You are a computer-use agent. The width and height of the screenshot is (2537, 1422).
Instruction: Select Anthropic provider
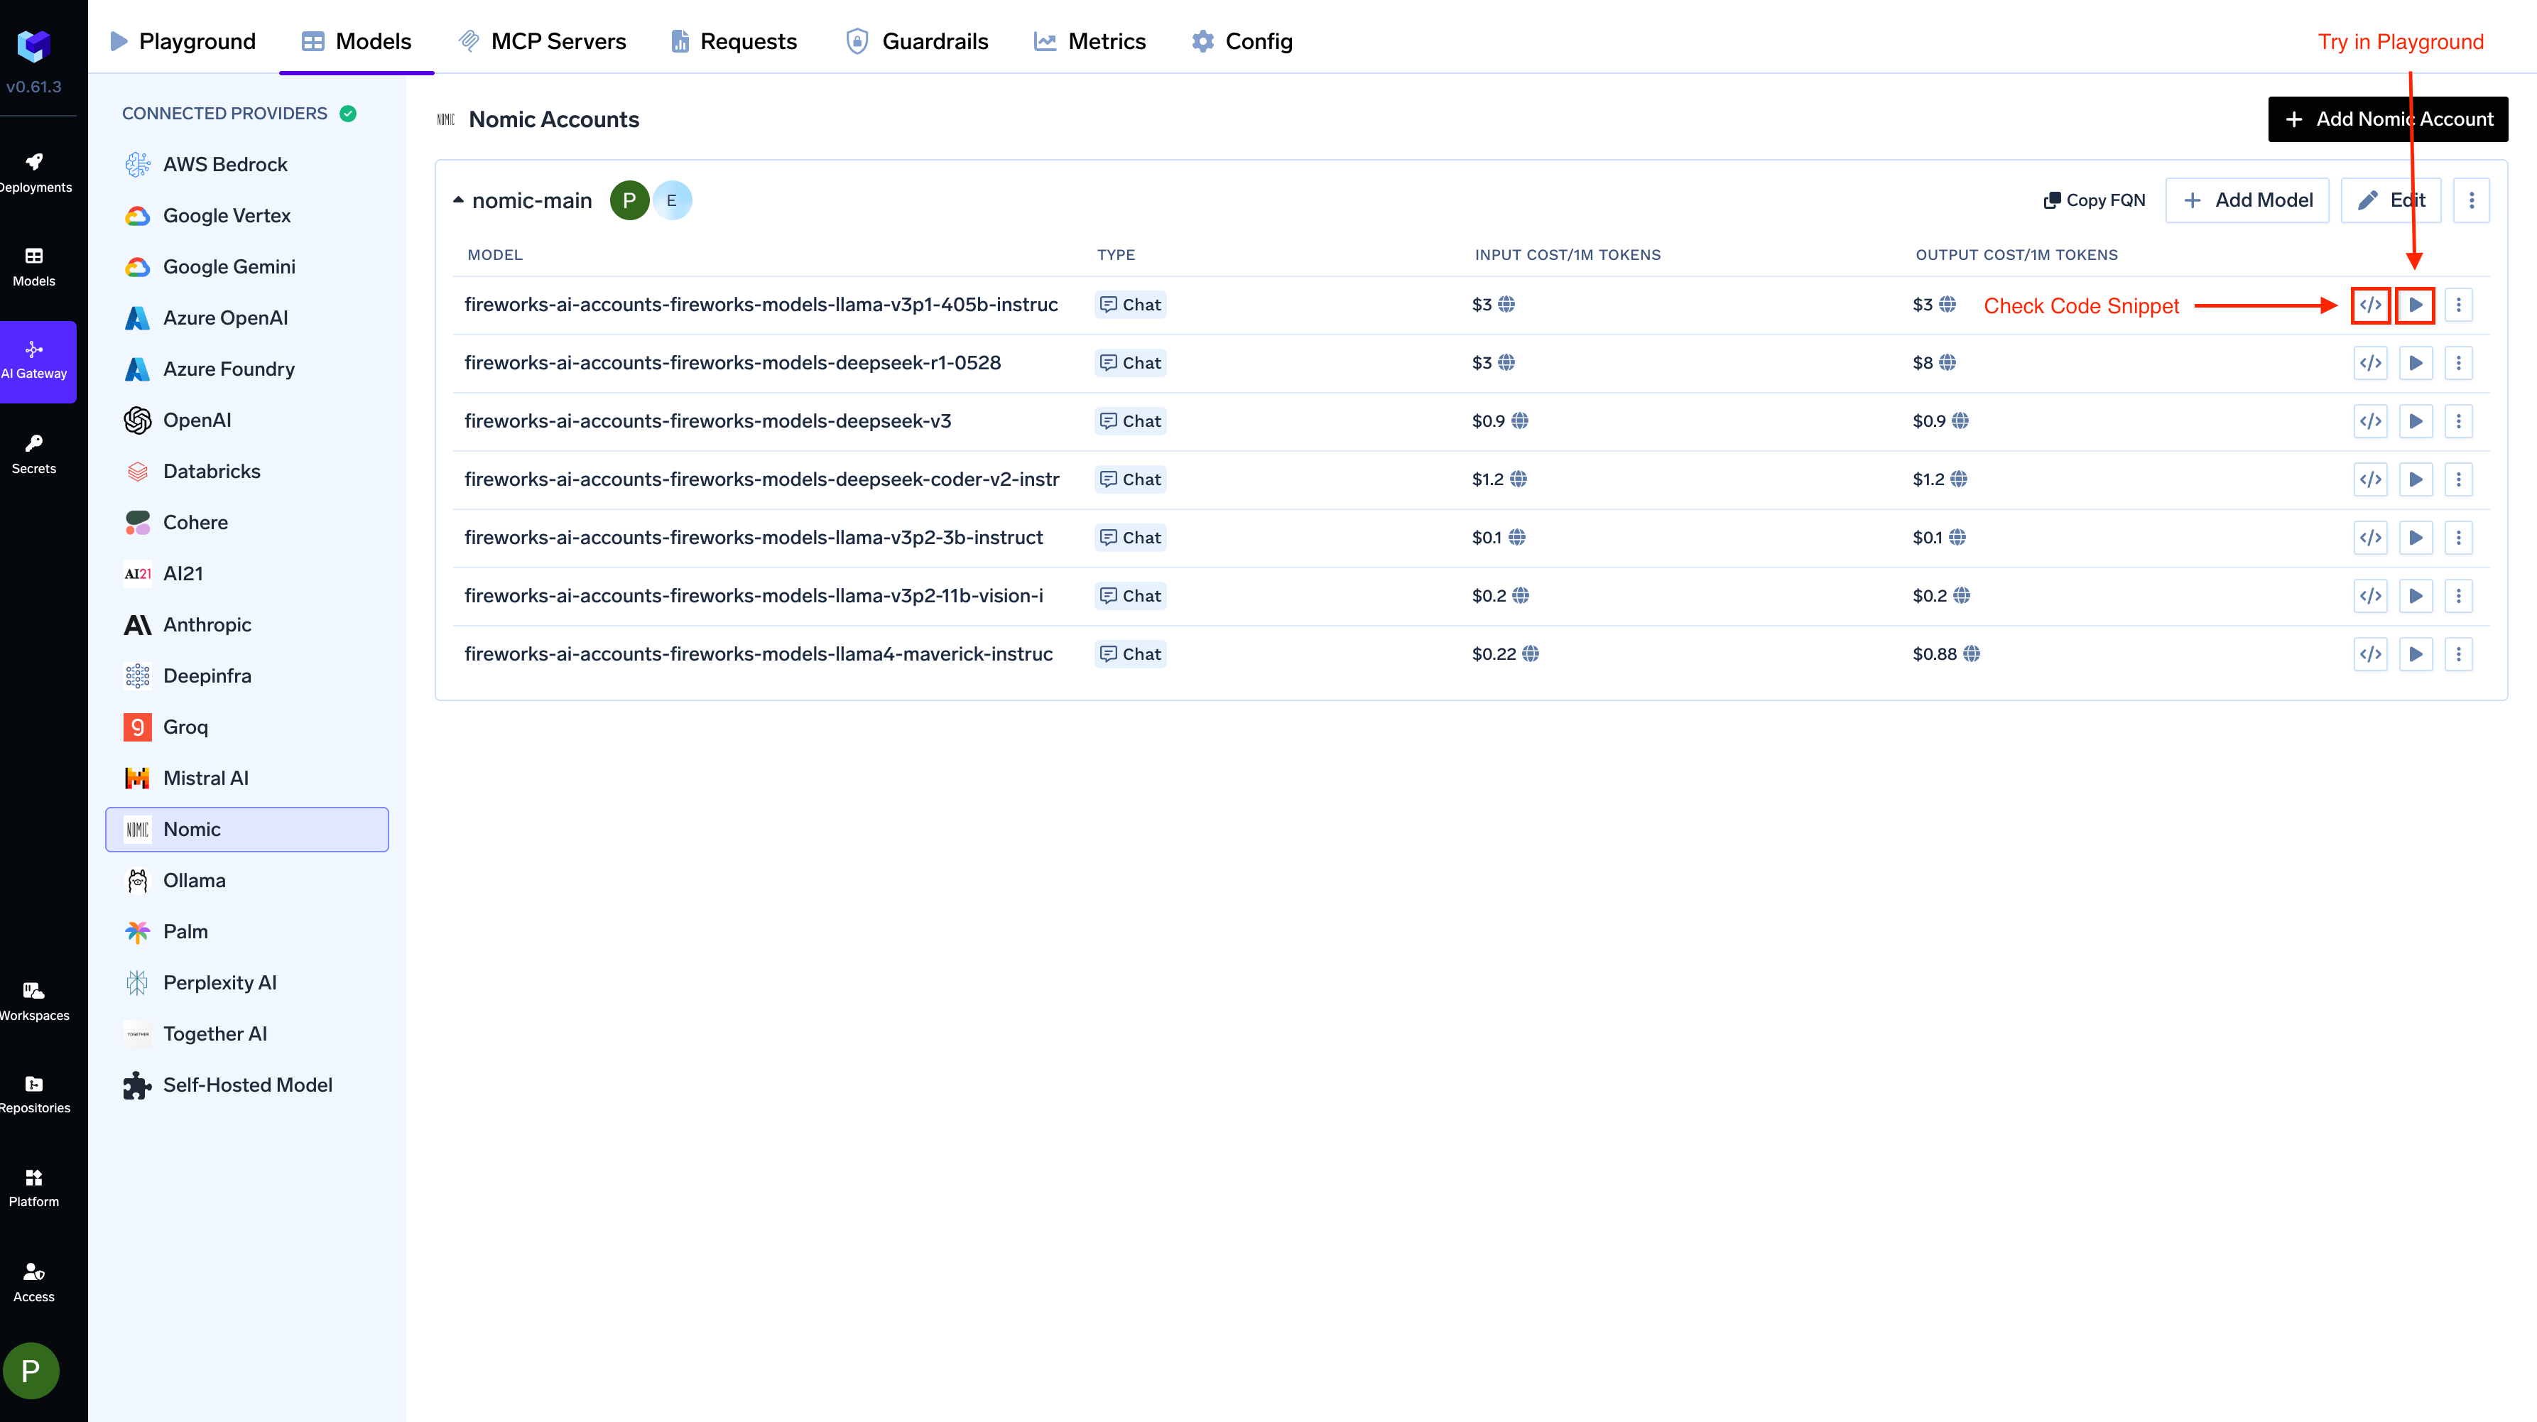click(x=247, y=625)
